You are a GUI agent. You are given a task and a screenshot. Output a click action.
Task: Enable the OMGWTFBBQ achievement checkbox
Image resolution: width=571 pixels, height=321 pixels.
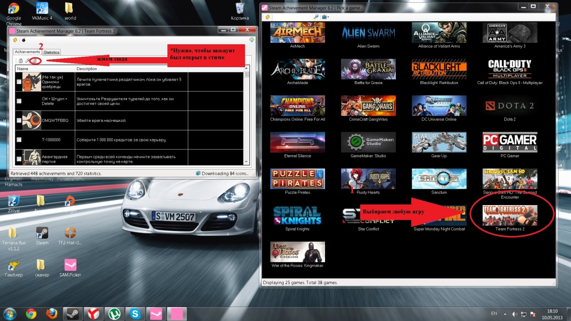pyautogui.click(x=19, y=120)
